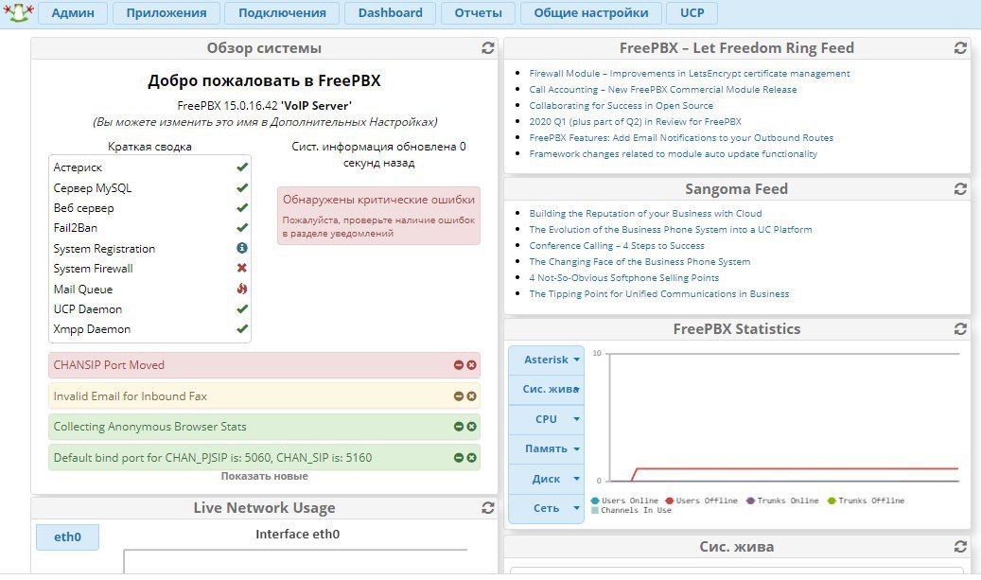Screen dimensions: 981x580
Task: Delete the Invalid Email for Inbound Fax notice
Action: pos(472,396)
